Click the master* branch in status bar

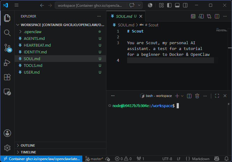[94, 159]
